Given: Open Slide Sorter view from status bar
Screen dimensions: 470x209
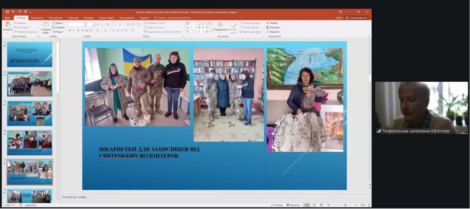Looking at the screenshot, I should point(313,205).
